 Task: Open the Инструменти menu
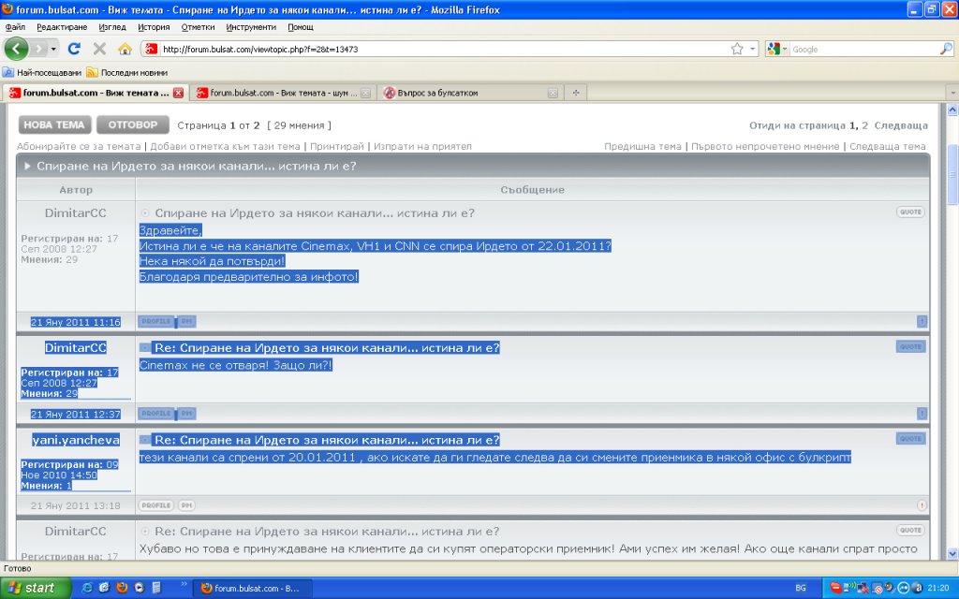(251, 27)
